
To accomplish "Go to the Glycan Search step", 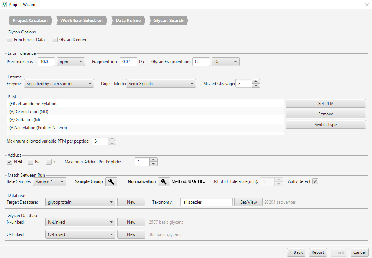I will [168, 21].
